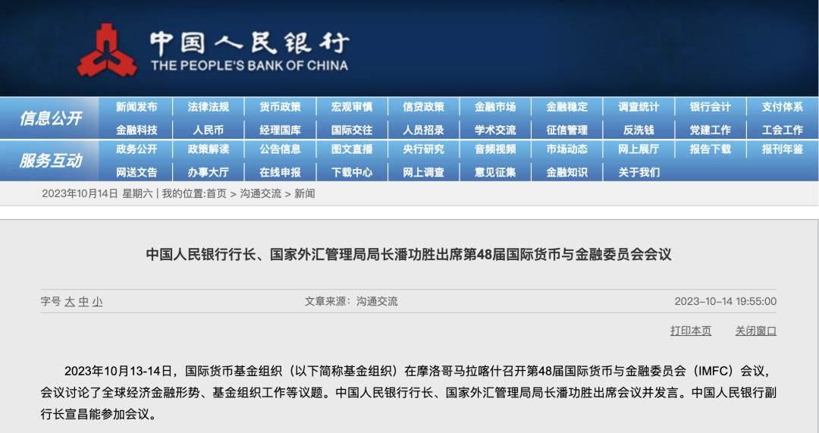Select 信贷政策 menu entry
The image size is (819, 433).
coord(424,107)
